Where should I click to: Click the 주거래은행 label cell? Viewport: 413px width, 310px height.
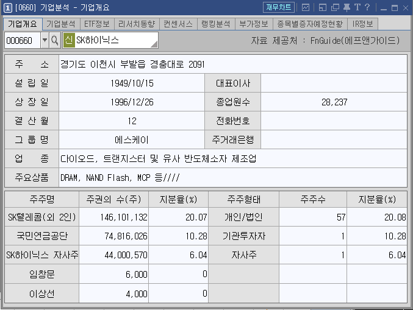(233, 139)
